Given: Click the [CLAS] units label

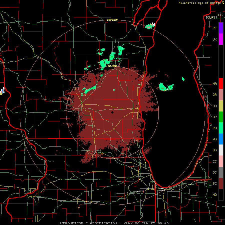Looking at the screenshot, I should coord(211,17).
